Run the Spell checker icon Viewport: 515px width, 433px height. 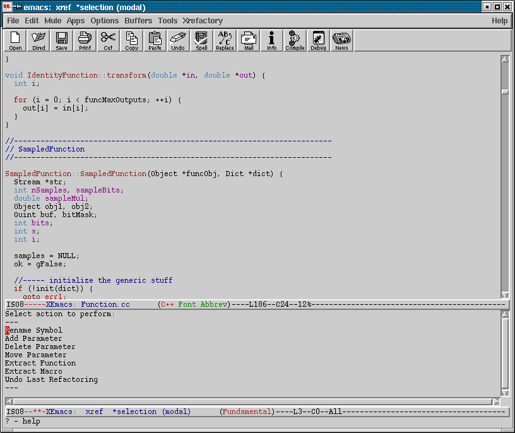[x=201, y=40]
